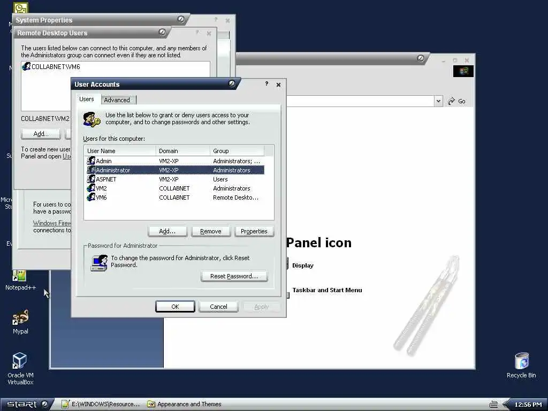Open the Windows Firewall link
548x411 pixels.
[x=52, y=223]
